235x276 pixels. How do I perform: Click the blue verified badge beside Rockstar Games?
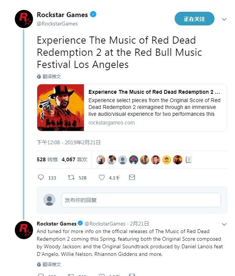[93, 15]
